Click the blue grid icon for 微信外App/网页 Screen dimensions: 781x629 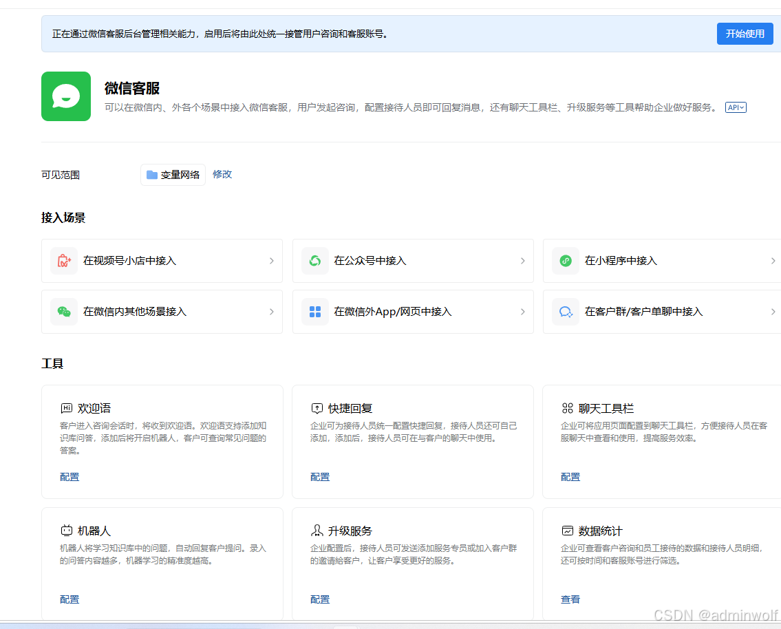[314, 312]
